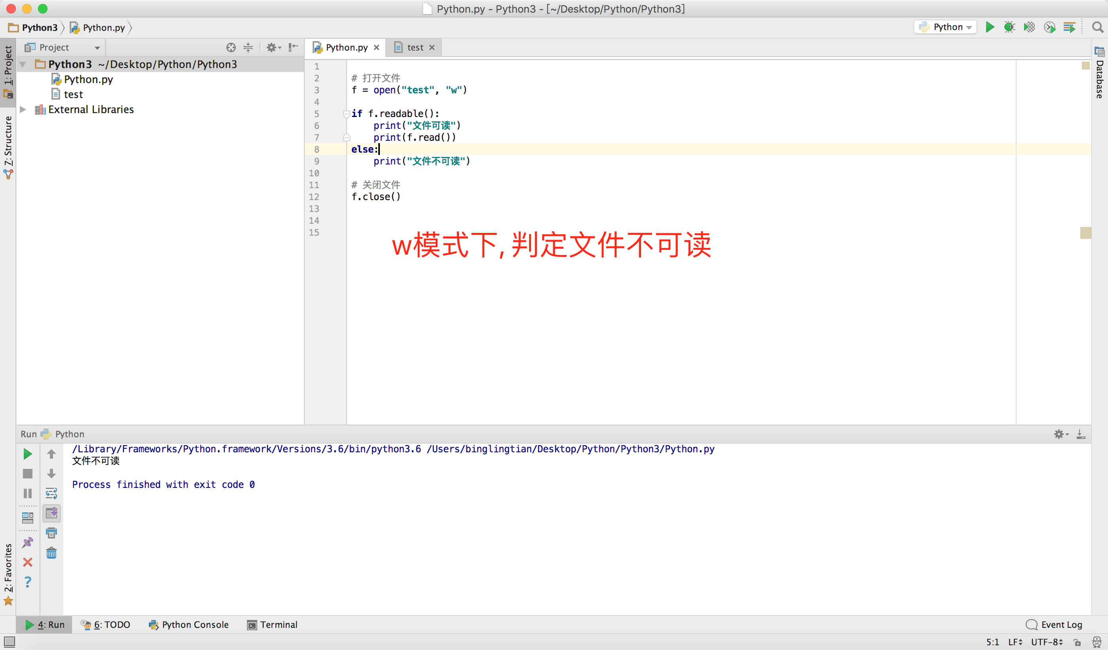
Task: Toggle Scroll to the End button
Action: click(x=51, y=513)
